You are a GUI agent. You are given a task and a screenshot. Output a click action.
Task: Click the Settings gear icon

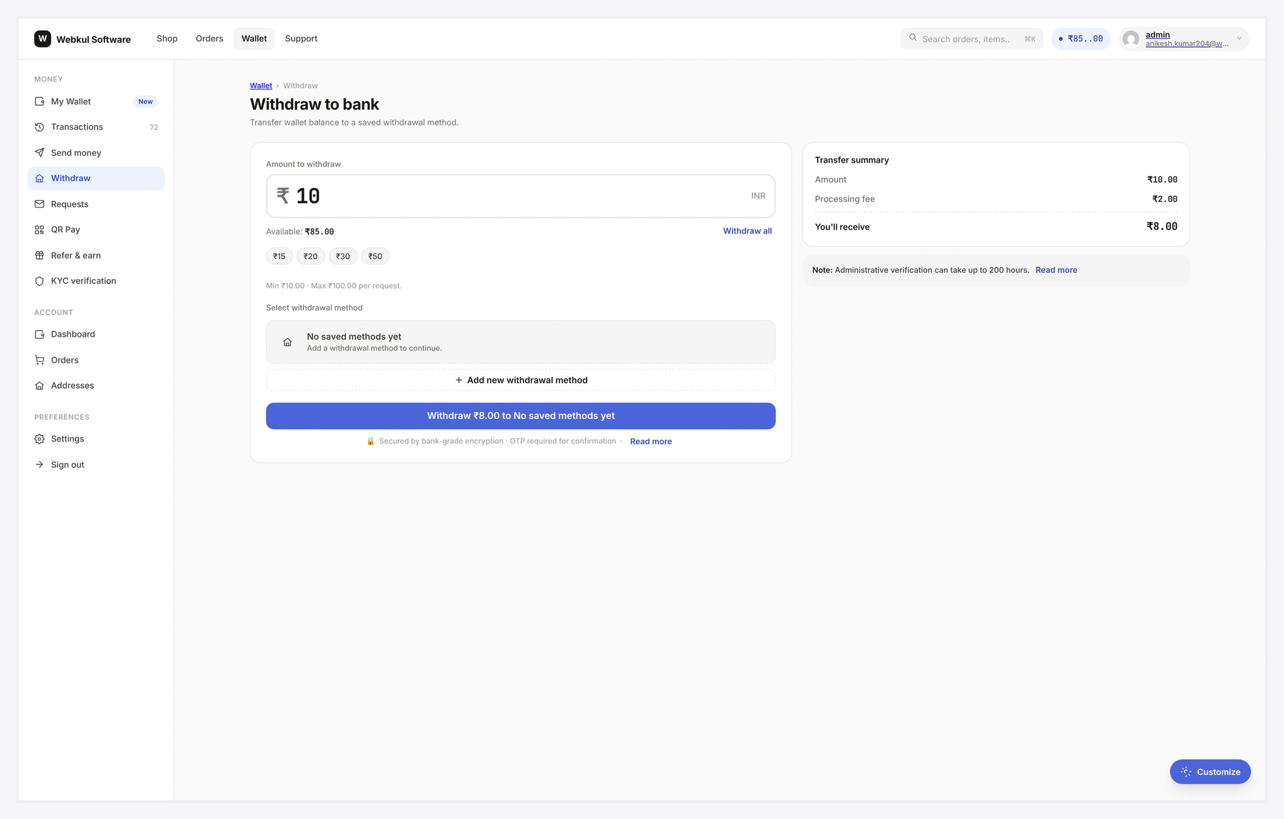[39, 439]
